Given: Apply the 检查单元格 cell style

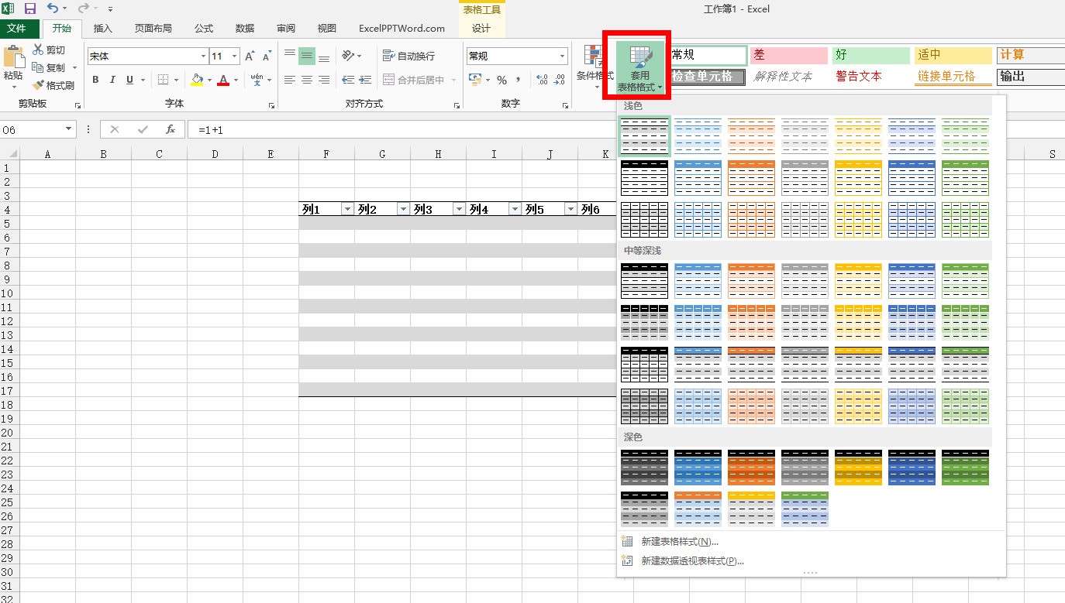Looking at the screenshot, I should tap(708, 77).
